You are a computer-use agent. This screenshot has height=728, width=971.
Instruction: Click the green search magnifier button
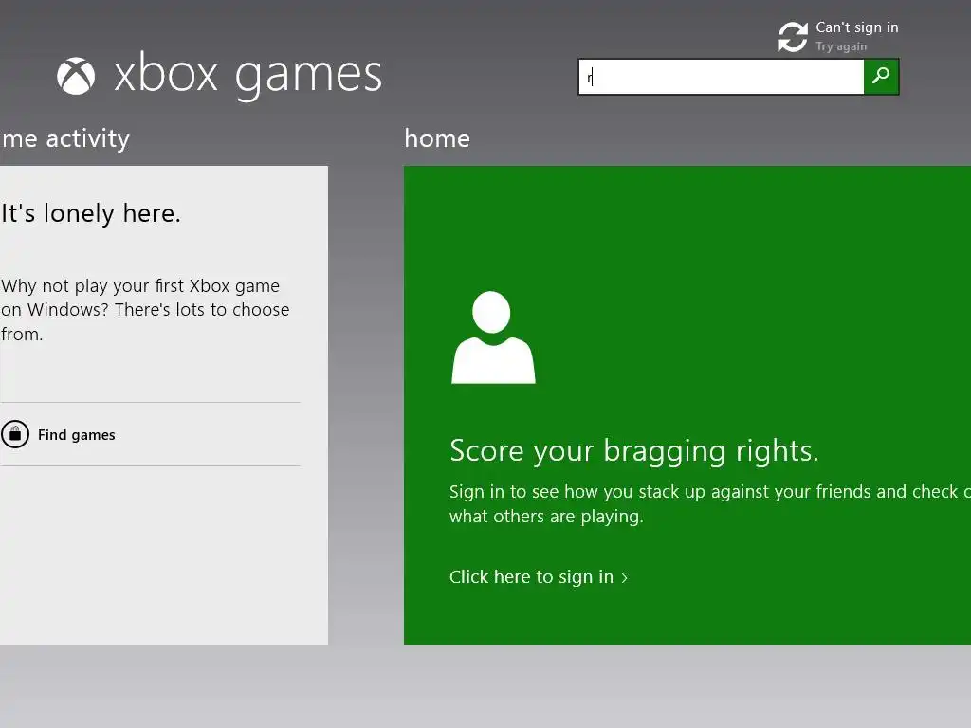point(881,77)
